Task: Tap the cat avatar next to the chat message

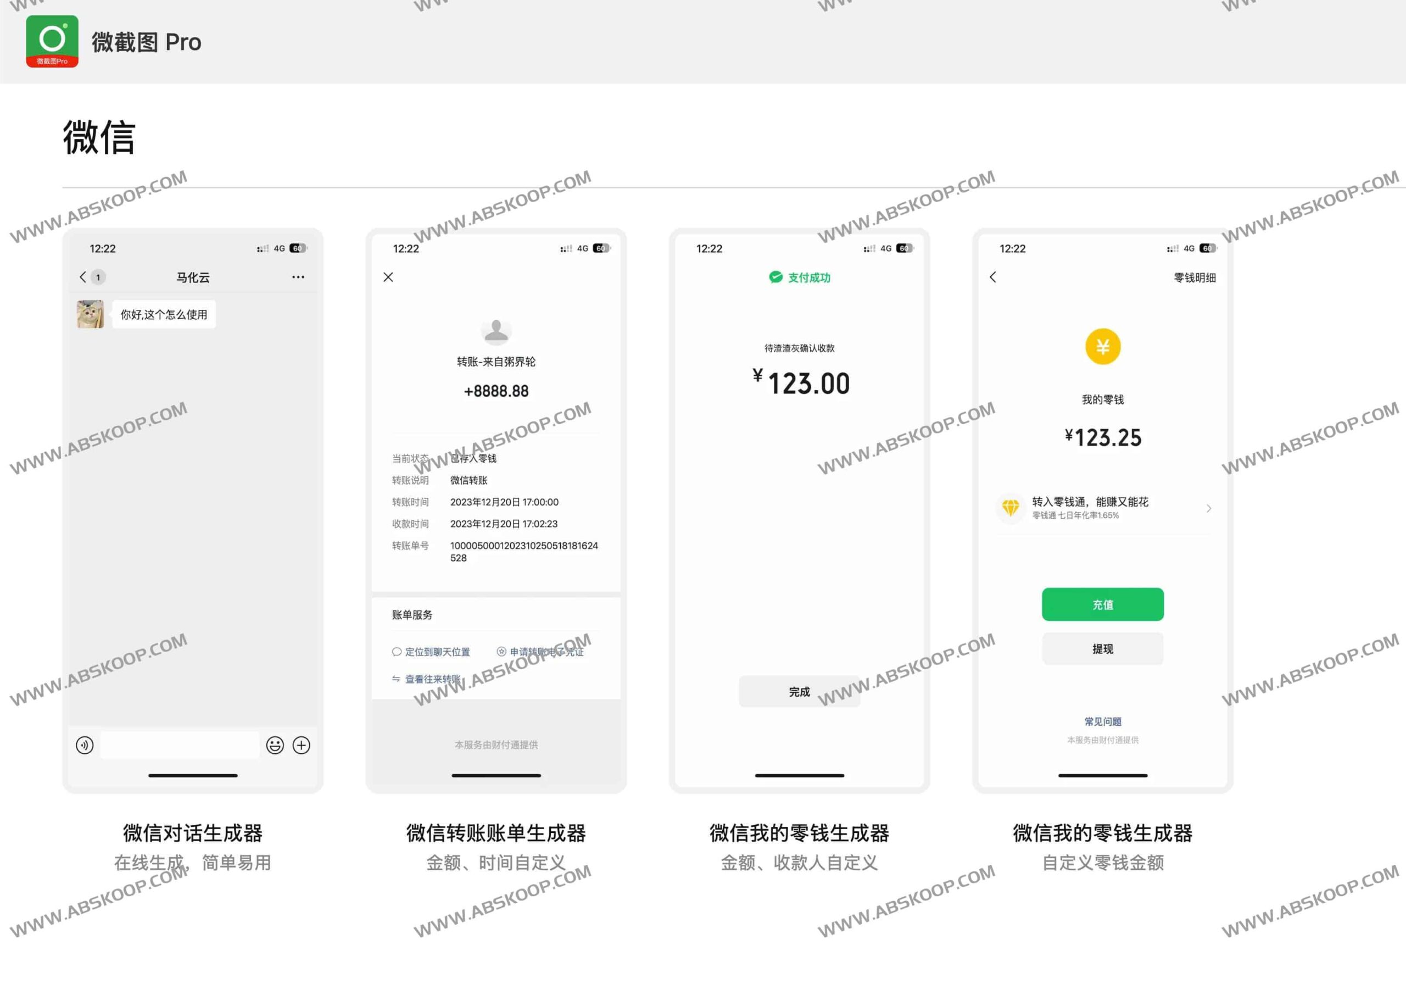Action: point(90,314)
